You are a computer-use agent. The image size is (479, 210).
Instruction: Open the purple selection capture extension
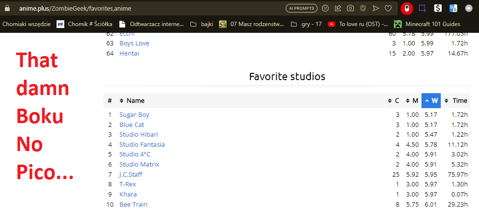coord(422,8)
